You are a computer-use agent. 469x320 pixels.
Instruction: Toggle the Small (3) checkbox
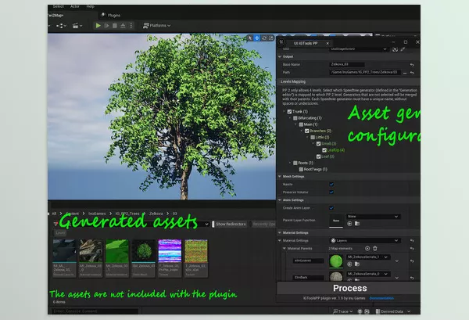tap(319, 144)
